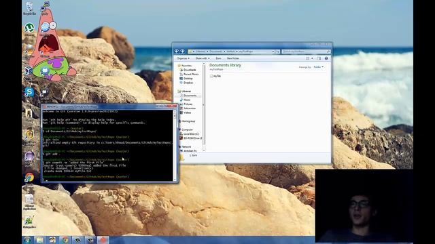Screen dimensions: 435x244
Task: Open the Share with dropdown
Action: click(x=203, y=58)
